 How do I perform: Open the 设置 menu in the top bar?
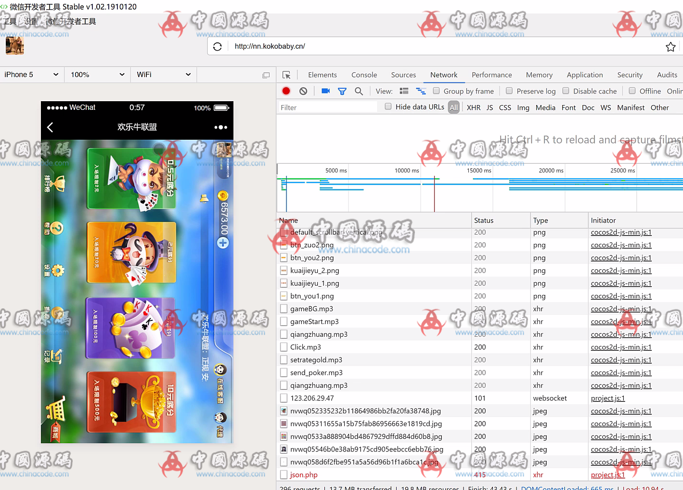pyautogui.click(x=31, y=21)
